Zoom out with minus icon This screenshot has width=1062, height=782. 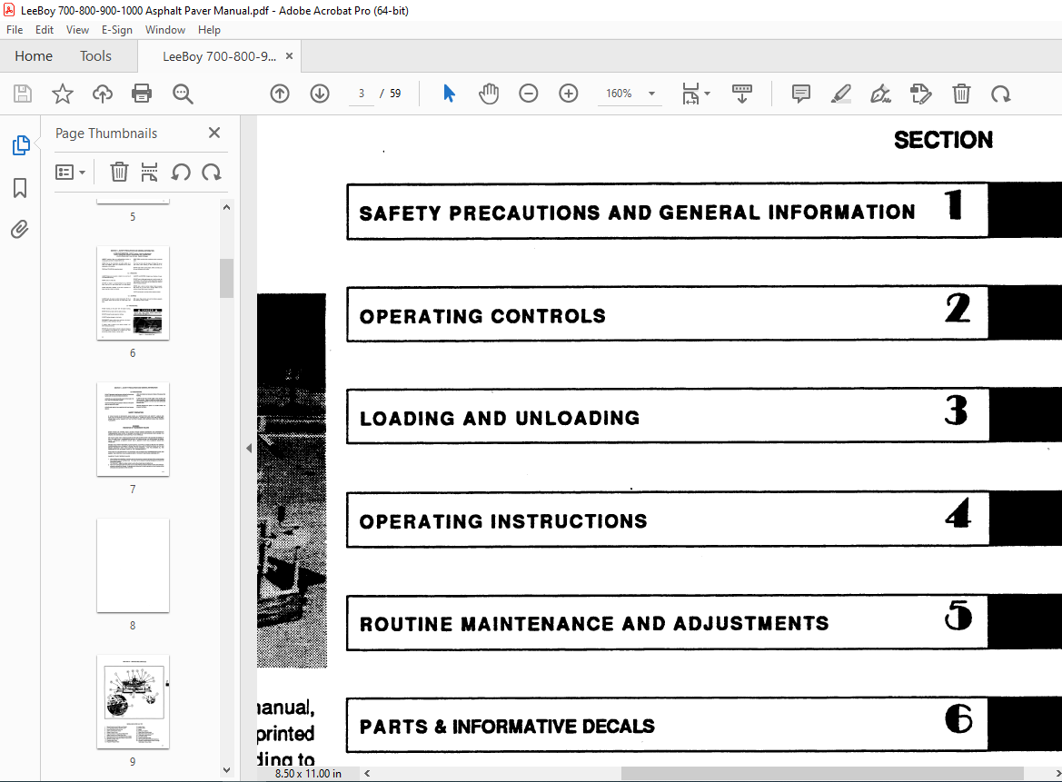coord(529,94)
